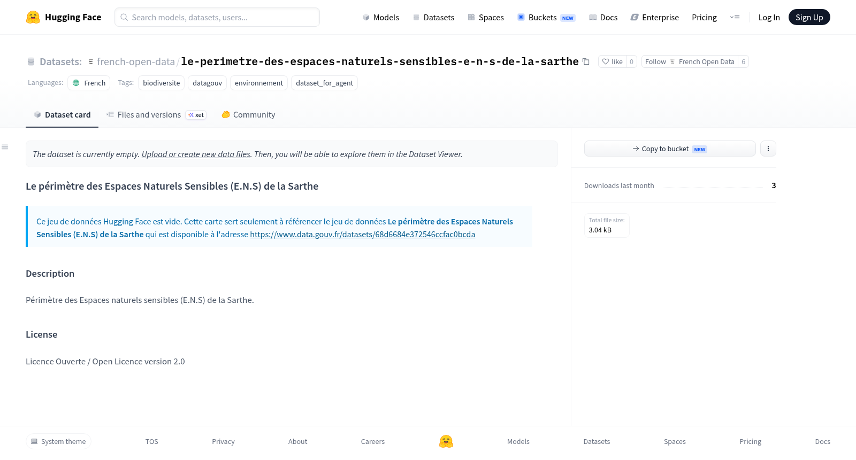The height and width of the screenshot is (460, 856).
Task: Focus the search models input field
Action: coord(217,17)
